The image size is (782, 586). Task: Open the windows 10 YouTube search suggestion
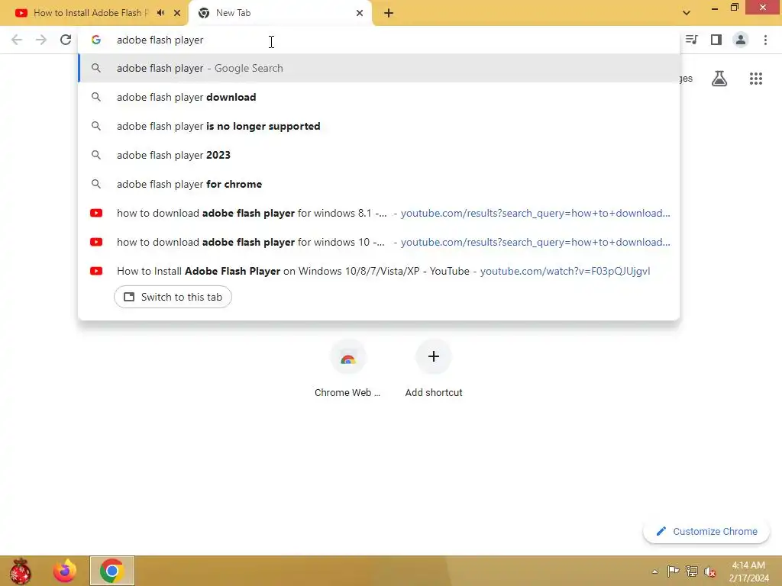point(379,242)
